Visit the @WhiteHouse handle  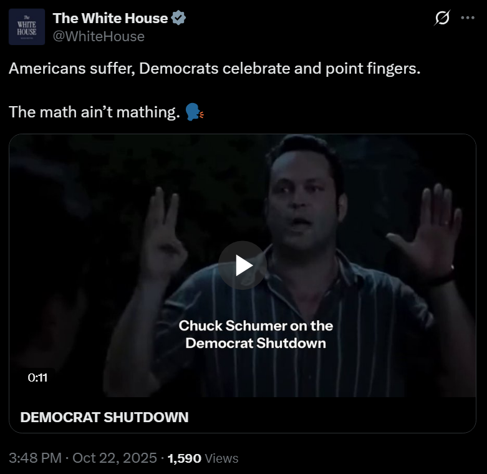(x=99, y=36)
